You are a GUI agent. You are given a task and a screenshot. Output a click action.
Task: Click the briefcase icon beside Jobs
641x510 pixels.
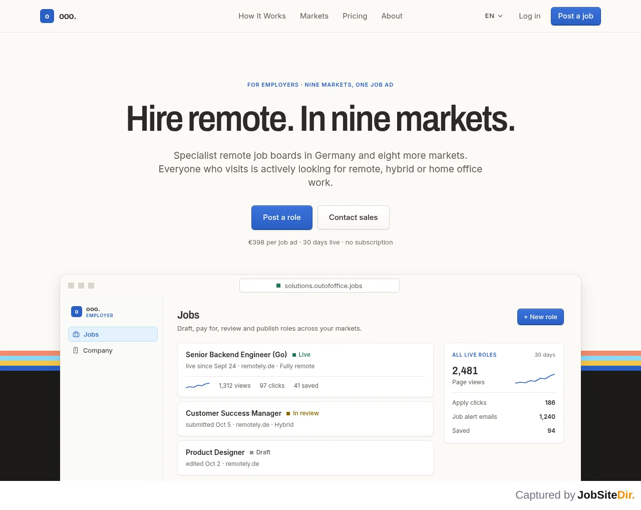point(76,334)
